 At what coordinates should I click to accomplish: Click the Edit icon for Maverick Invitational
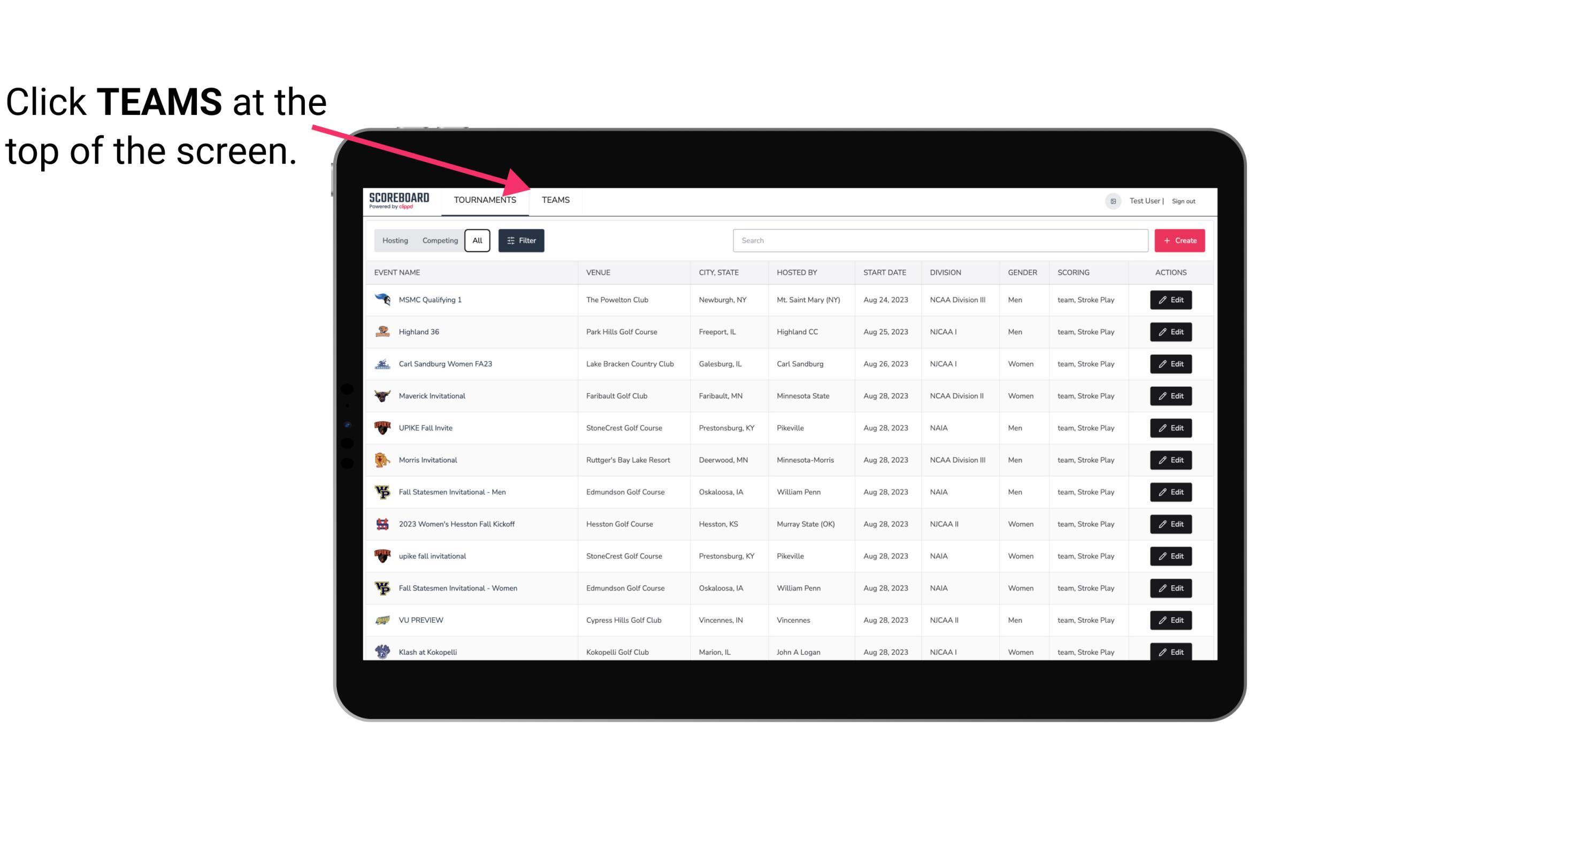pos(1170,395)
